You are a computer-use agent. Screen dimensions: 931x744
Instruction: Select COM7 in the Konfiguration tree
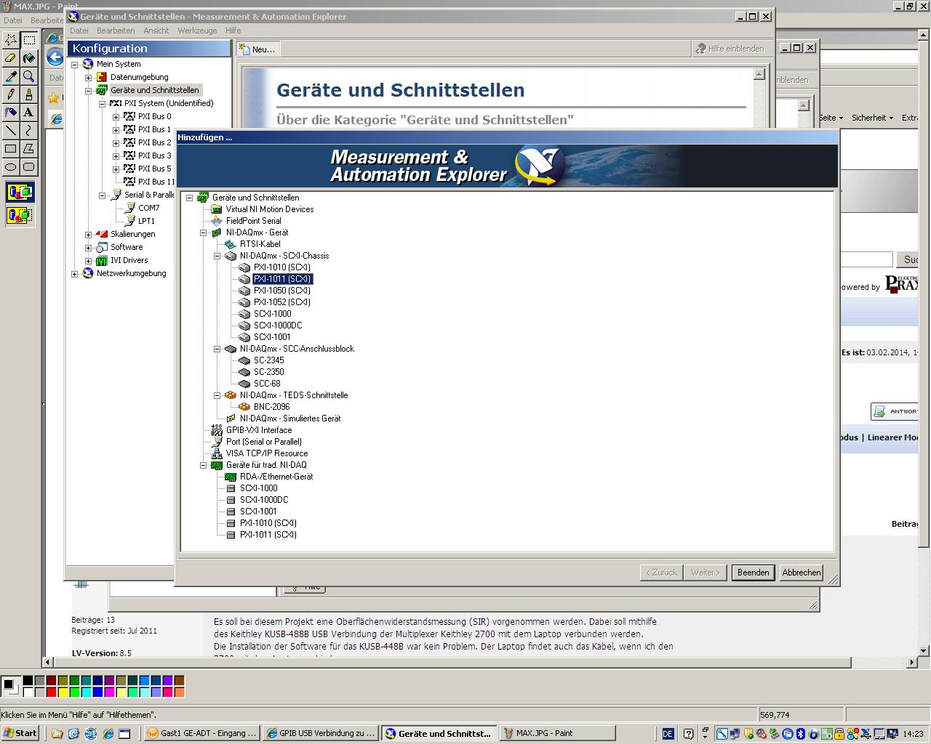click(x=148, y=208)
